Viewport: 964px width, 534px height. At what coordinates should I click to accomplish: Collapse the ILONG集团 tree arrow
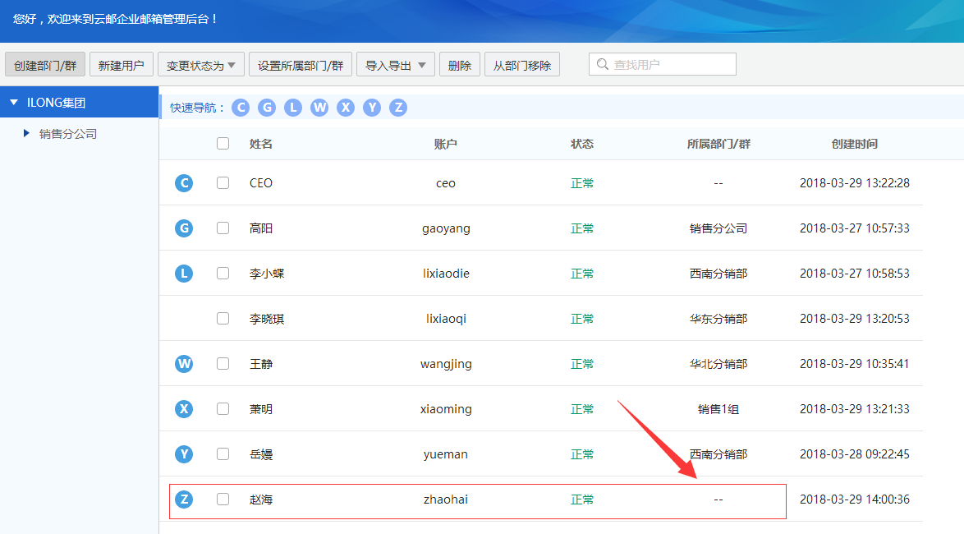[x=14, y=102]
